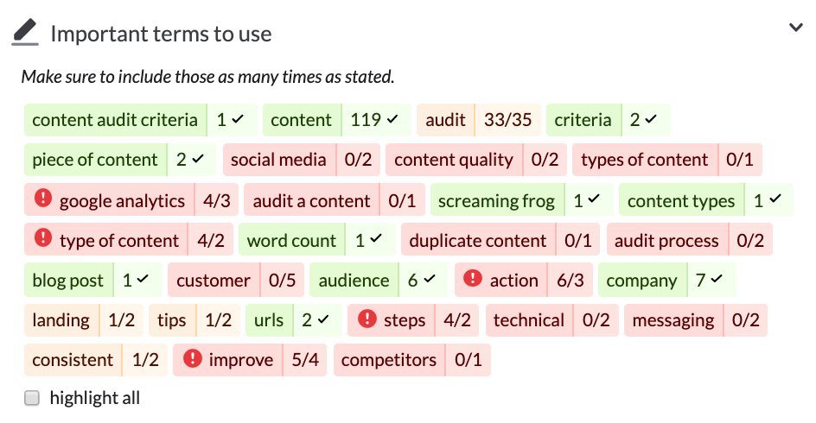The height and width of the screenshot is (423, 816).
Task: Select the 'audit' term with 33/35 count
Action: click(446, 120)
